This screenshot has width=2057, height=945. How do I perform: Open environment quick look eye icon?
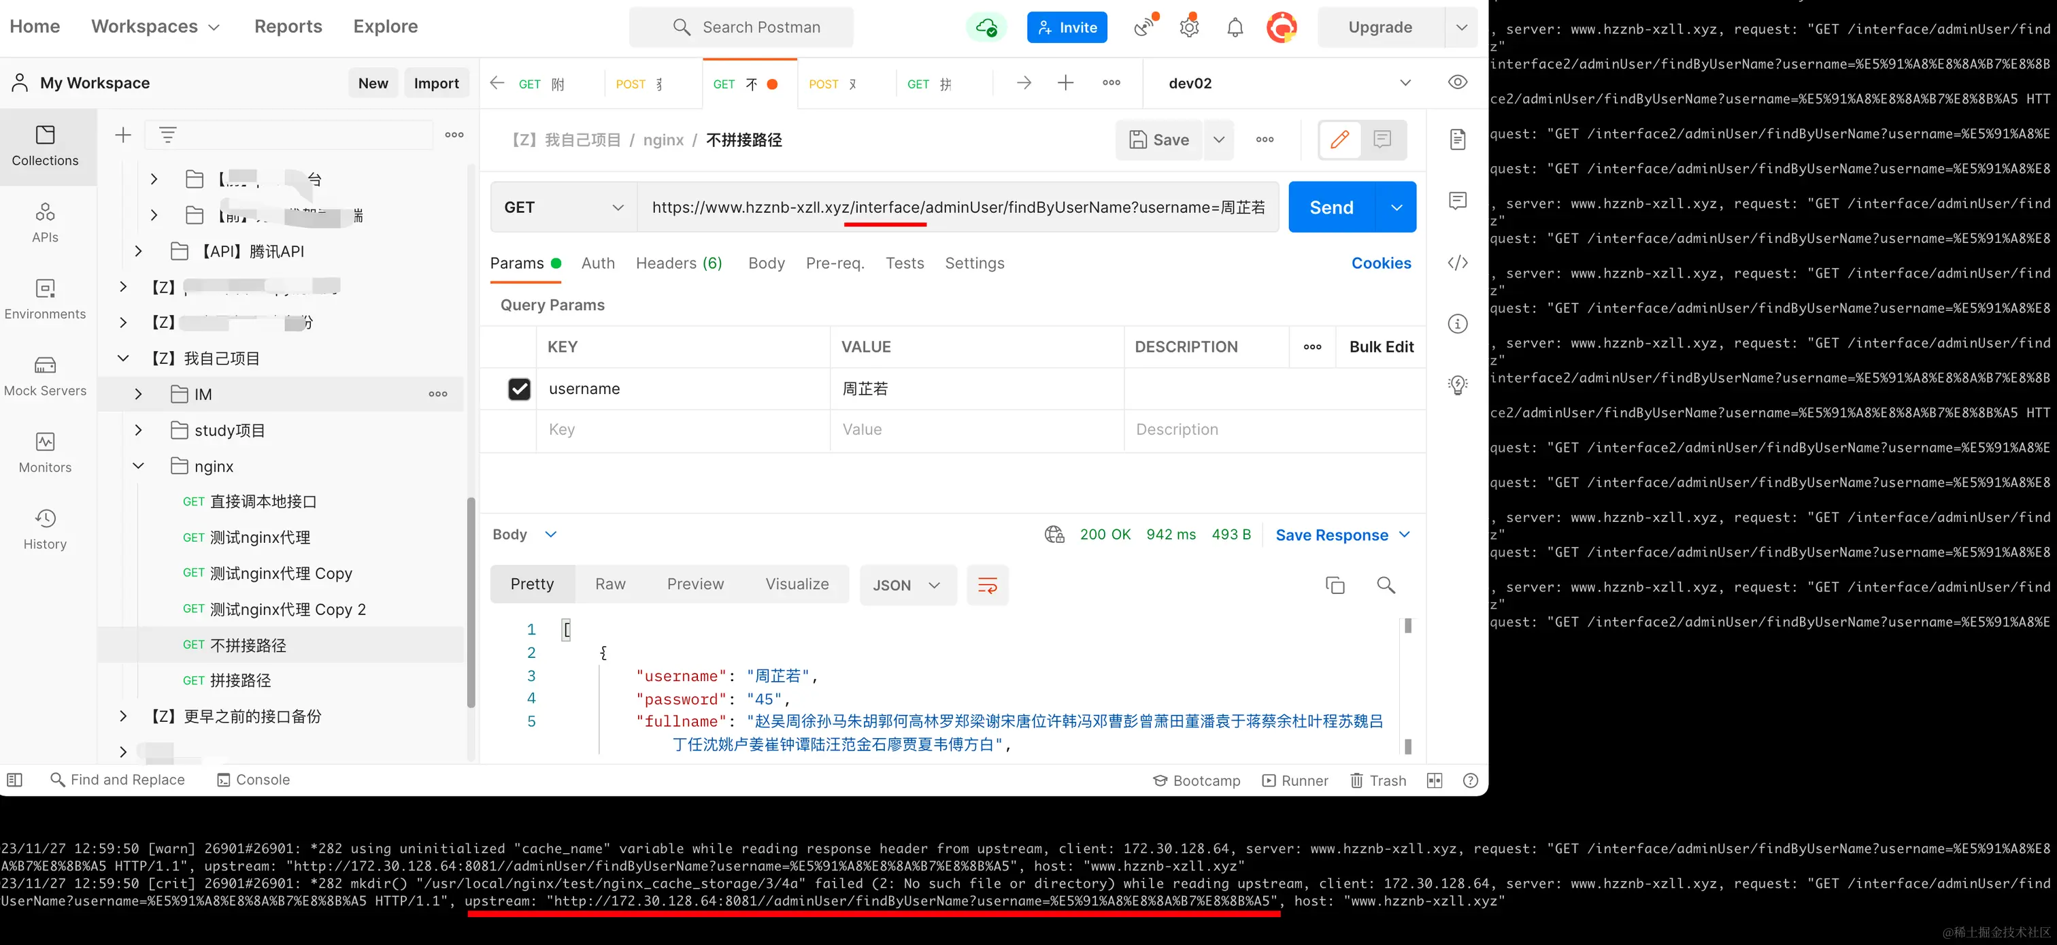pyautogui.click(x=1457, y=82)
